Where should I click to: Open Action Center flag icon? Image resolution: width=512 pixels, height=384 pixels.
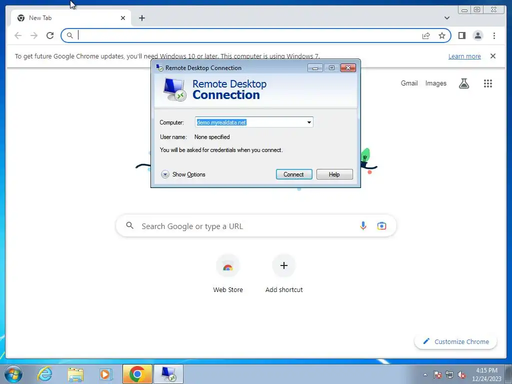coord(437,374)
